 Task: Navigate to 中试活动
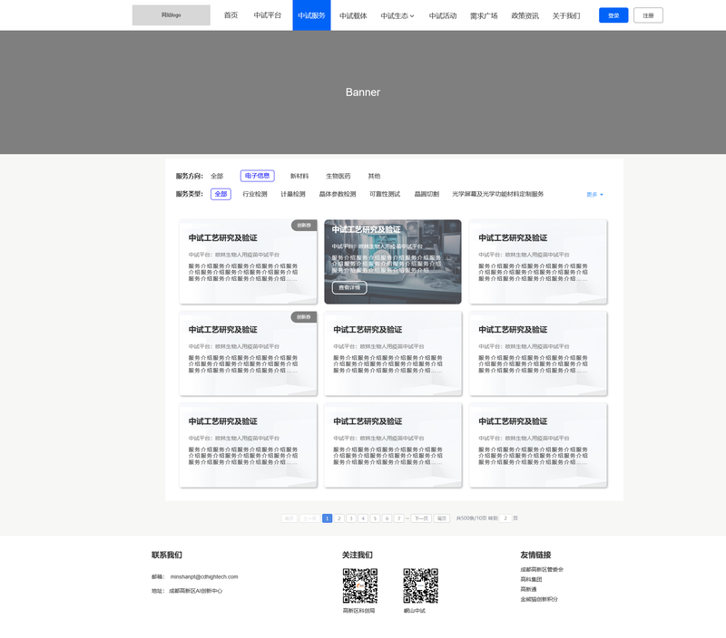(443, 15)
